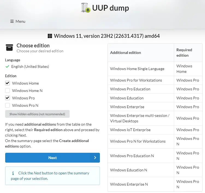Click the green checkmark beside English

(x=7, y=67)
